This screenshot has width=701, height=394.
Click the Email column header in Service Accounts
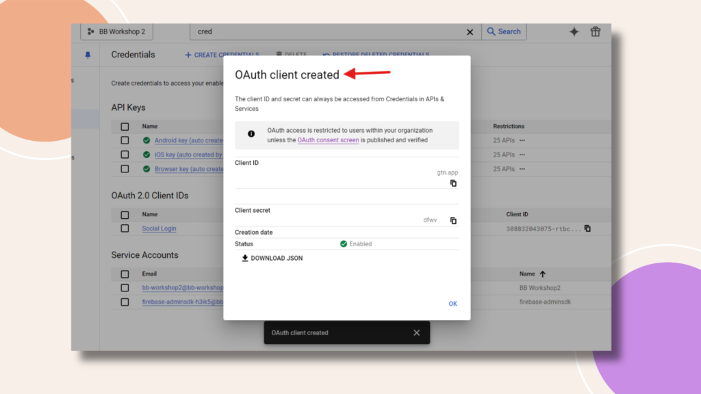tap(149, 274)
